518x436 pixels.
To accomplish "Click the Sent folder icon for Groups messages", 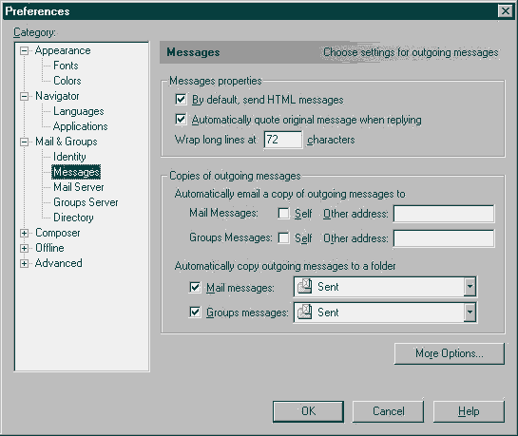I will click(x=304, y=312).
